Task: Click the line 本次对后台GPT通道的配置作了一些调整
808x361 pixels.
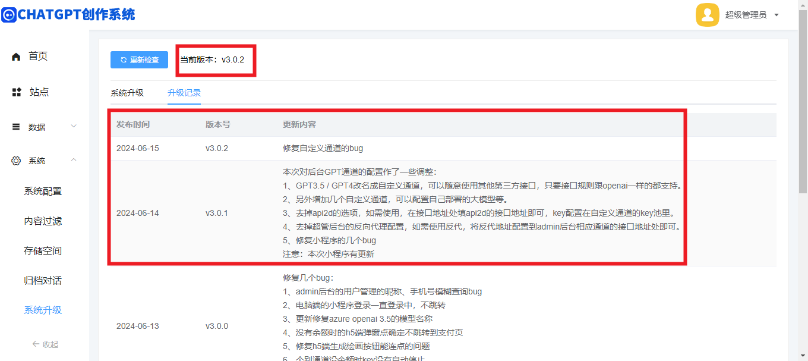Action: [x=359, y=172]
